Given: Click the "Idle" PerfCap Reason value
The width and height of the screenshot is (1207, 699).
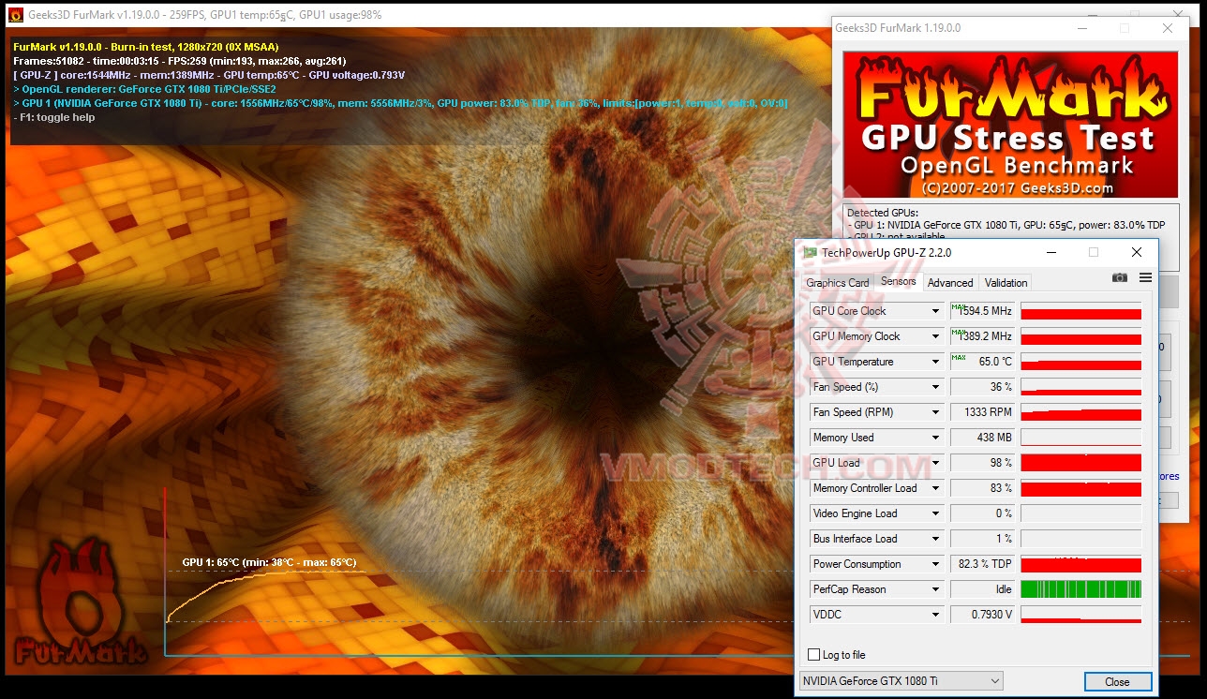Looking at the screenshot, I should click(x=982, y=589).
